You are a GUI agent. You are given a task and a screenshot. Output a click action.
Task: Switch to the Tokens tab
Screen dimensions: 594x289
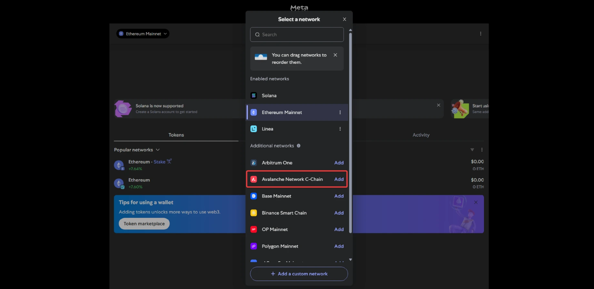click(176, 135)
